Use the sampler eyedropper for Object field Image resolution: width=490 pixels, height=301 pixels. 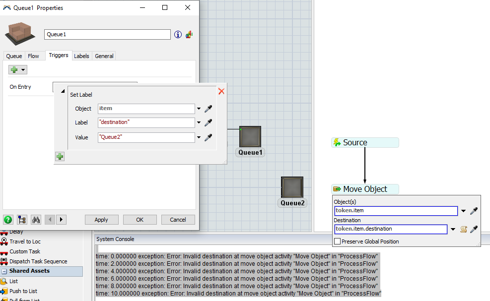pos(208,109)
